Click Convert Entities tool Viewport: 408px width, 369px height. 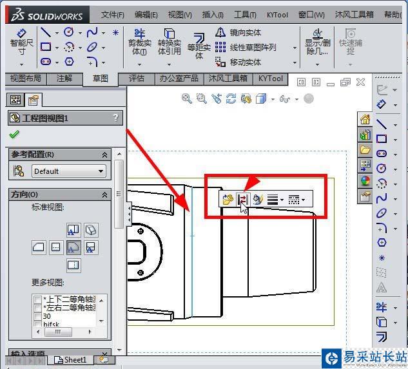pyautogui.click(x=170, y=43)
